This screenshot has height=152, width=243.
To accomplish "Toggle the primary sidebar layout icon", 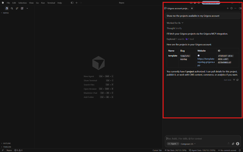I will click(x=72, y=3).
